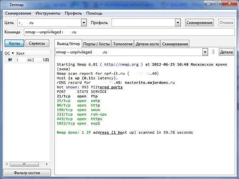Maximize the Zenmap window
The width and height of the screenshot is (239, 179).
pos(217,4)
